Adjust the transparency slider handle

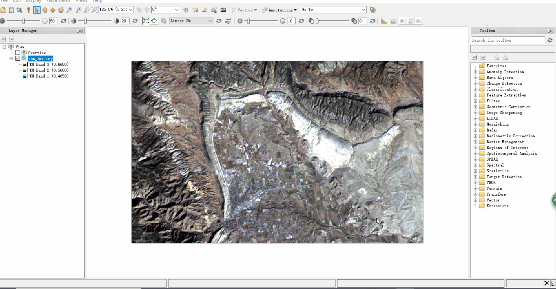(317, 21)
